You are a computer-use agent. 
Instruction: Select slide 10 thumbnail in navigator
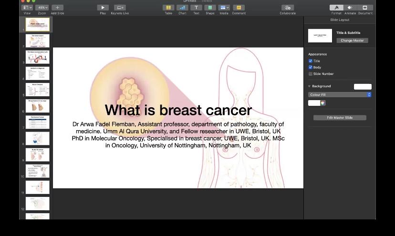coord(38,171)
